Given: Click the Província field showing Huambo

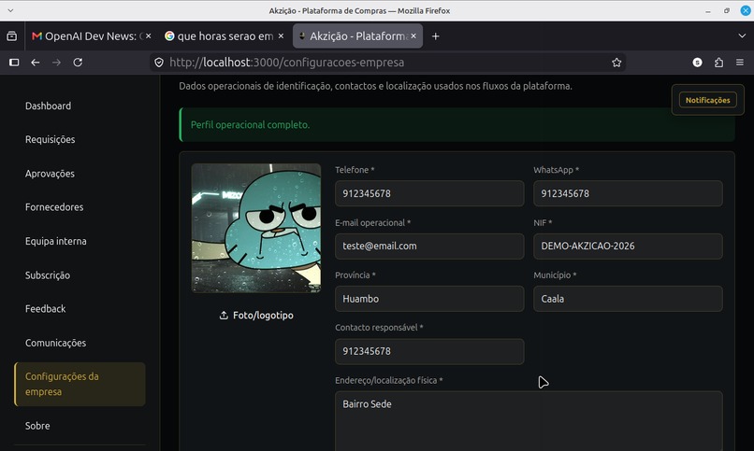Looking at the screenshot, I should (429, 299).
